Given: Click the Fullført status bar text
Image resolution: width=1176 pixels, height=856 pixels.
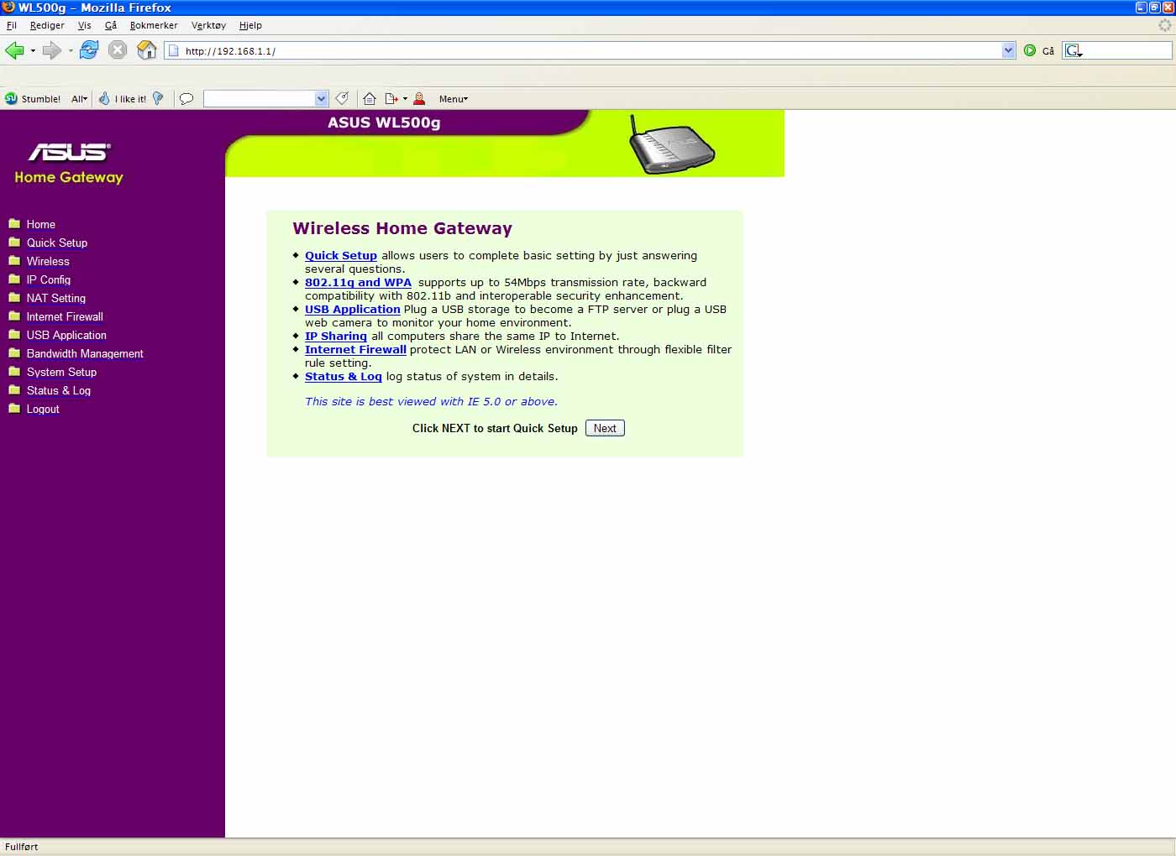Looking at the screenshot, I should [22, 847].
